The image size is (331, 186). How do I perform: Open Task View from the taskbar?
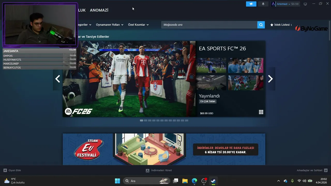(176, 181)
